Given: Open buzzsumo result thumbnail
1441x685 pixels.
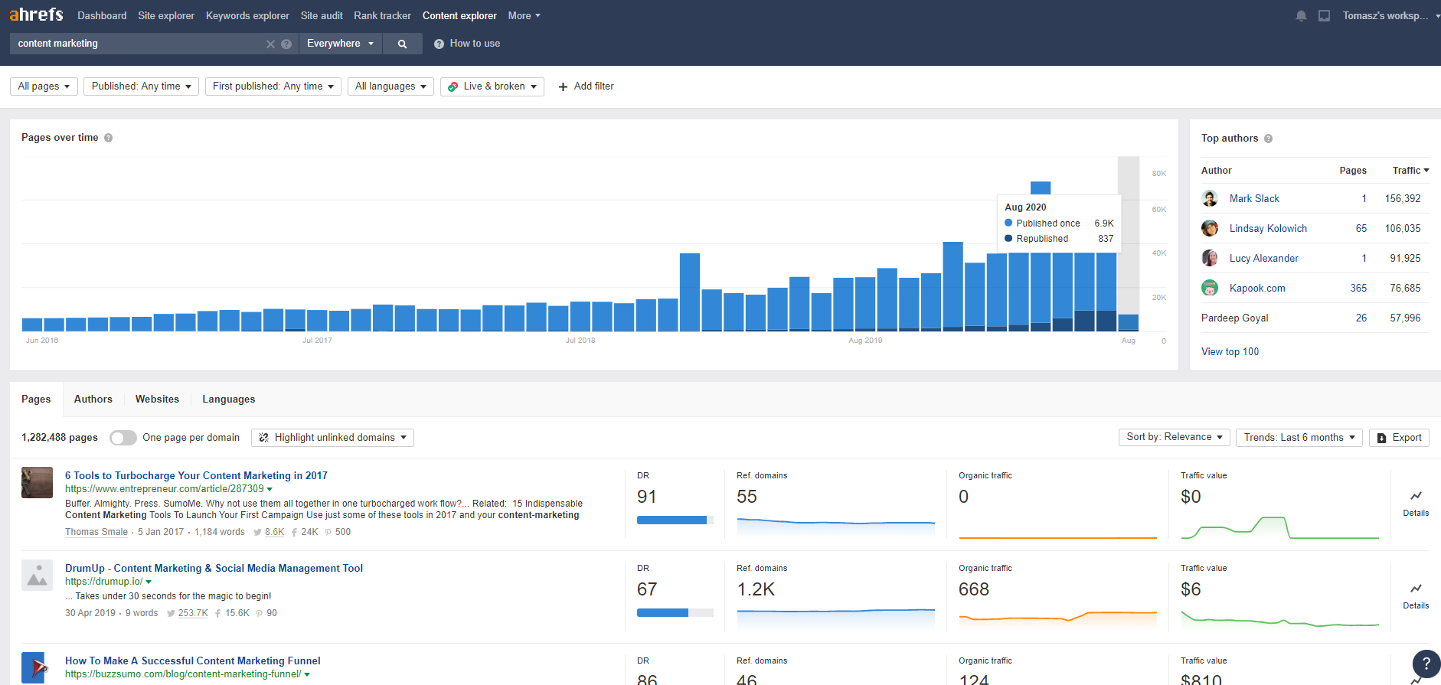Looking at the screenshot, I should (34, 667).
